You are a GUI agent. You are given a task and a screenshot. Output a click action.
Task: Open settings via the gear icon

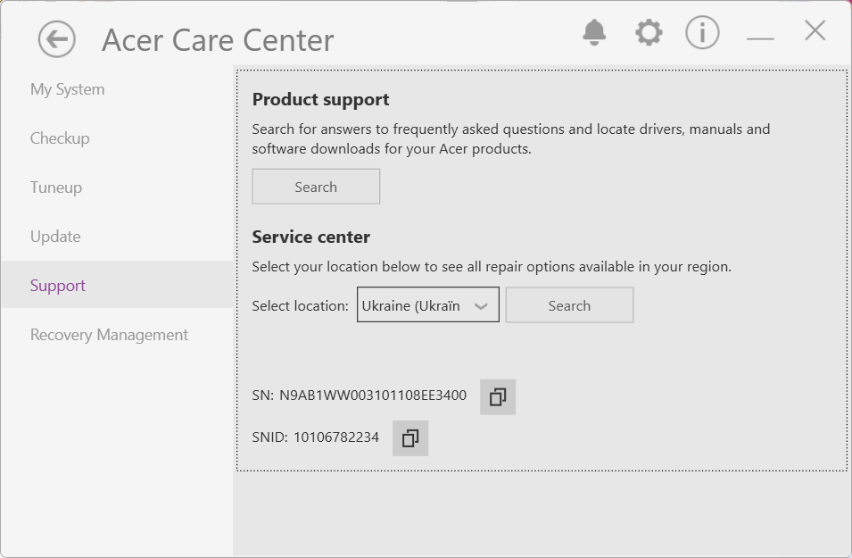[649, 33]
